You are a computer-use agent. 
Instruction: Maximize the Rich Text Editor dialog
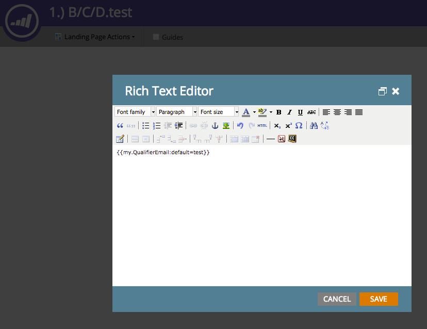coord(382,91)
